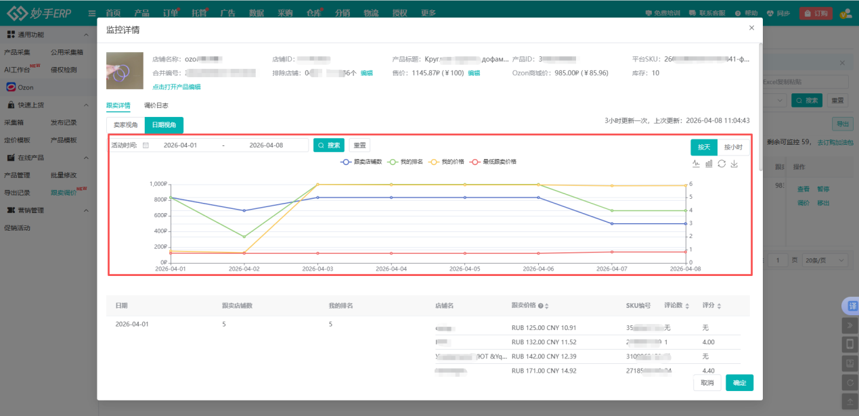This screenshot has height=416, width=859.
Task: Toggle 我的排名 legend series
Action: [406, 162]
